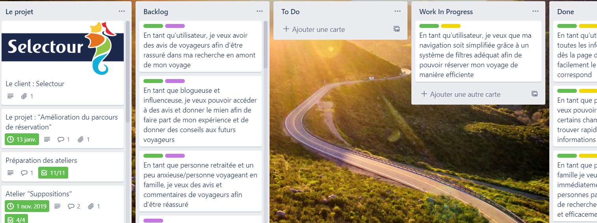Click the Backlog list vertical scrollbar
Viewport: 597px width, 223px height.
266,44
